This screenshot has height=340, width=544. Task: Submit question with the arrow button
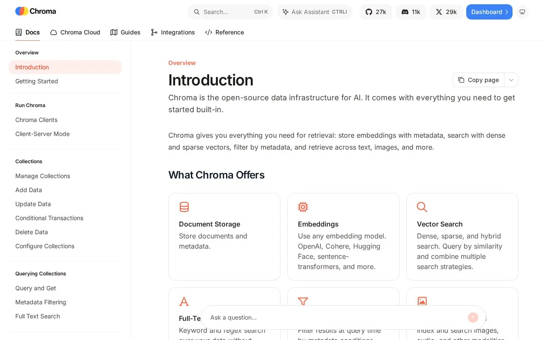(x=473, y=317)
